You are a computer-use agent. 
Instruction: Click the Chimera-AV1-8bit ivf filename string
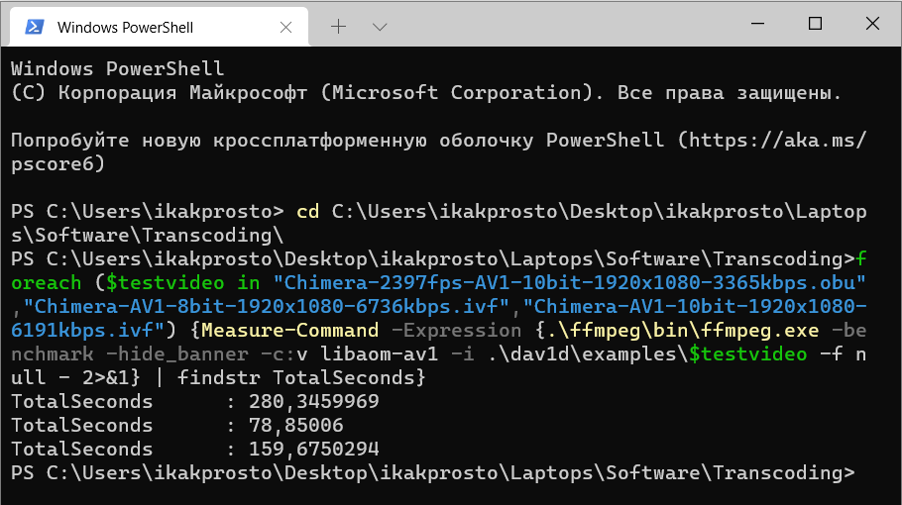click(267, 307)
